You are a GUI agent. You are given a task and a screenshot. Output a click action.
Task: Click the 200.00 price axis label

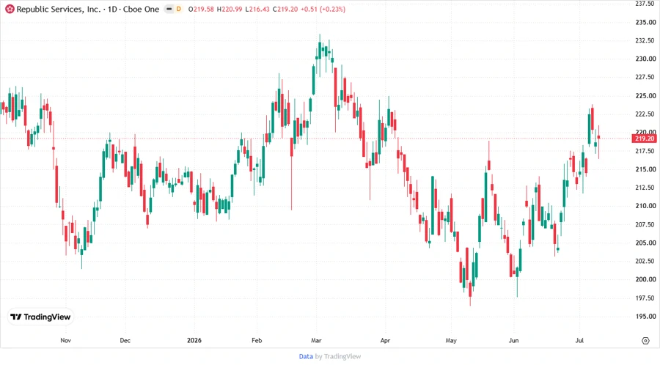pyautogui.click(x=645, y=280)
